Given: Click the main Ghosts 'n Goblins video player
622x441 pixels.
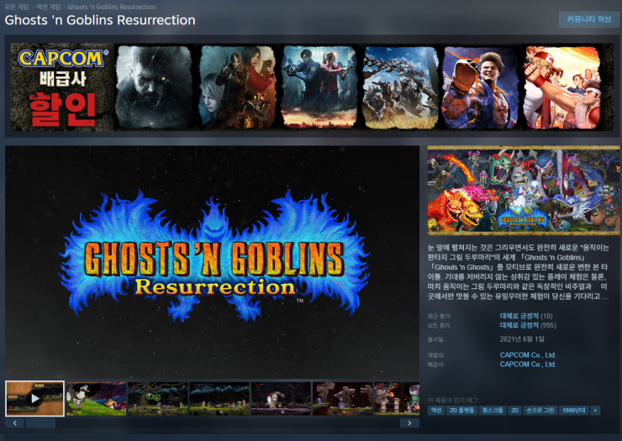Looking at the screenshot, I should 212,263.
